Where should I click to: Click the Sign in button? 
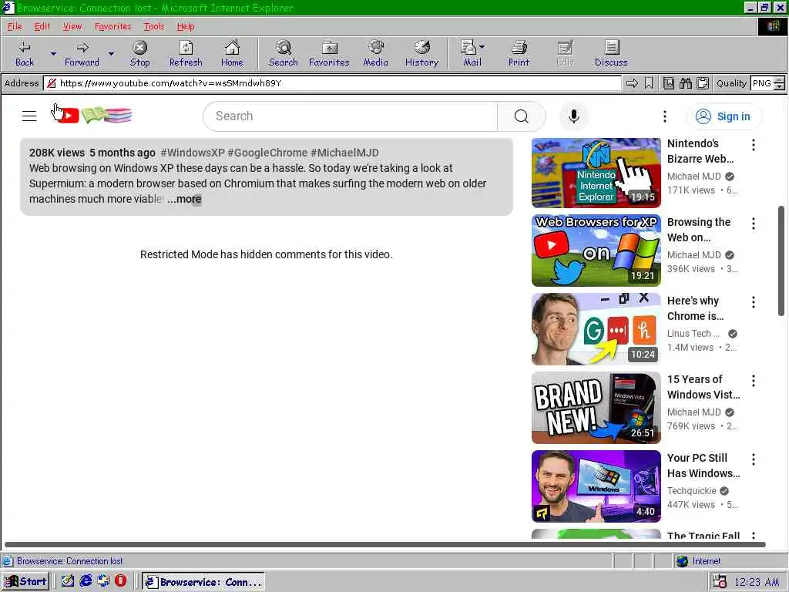coord(724,116)
